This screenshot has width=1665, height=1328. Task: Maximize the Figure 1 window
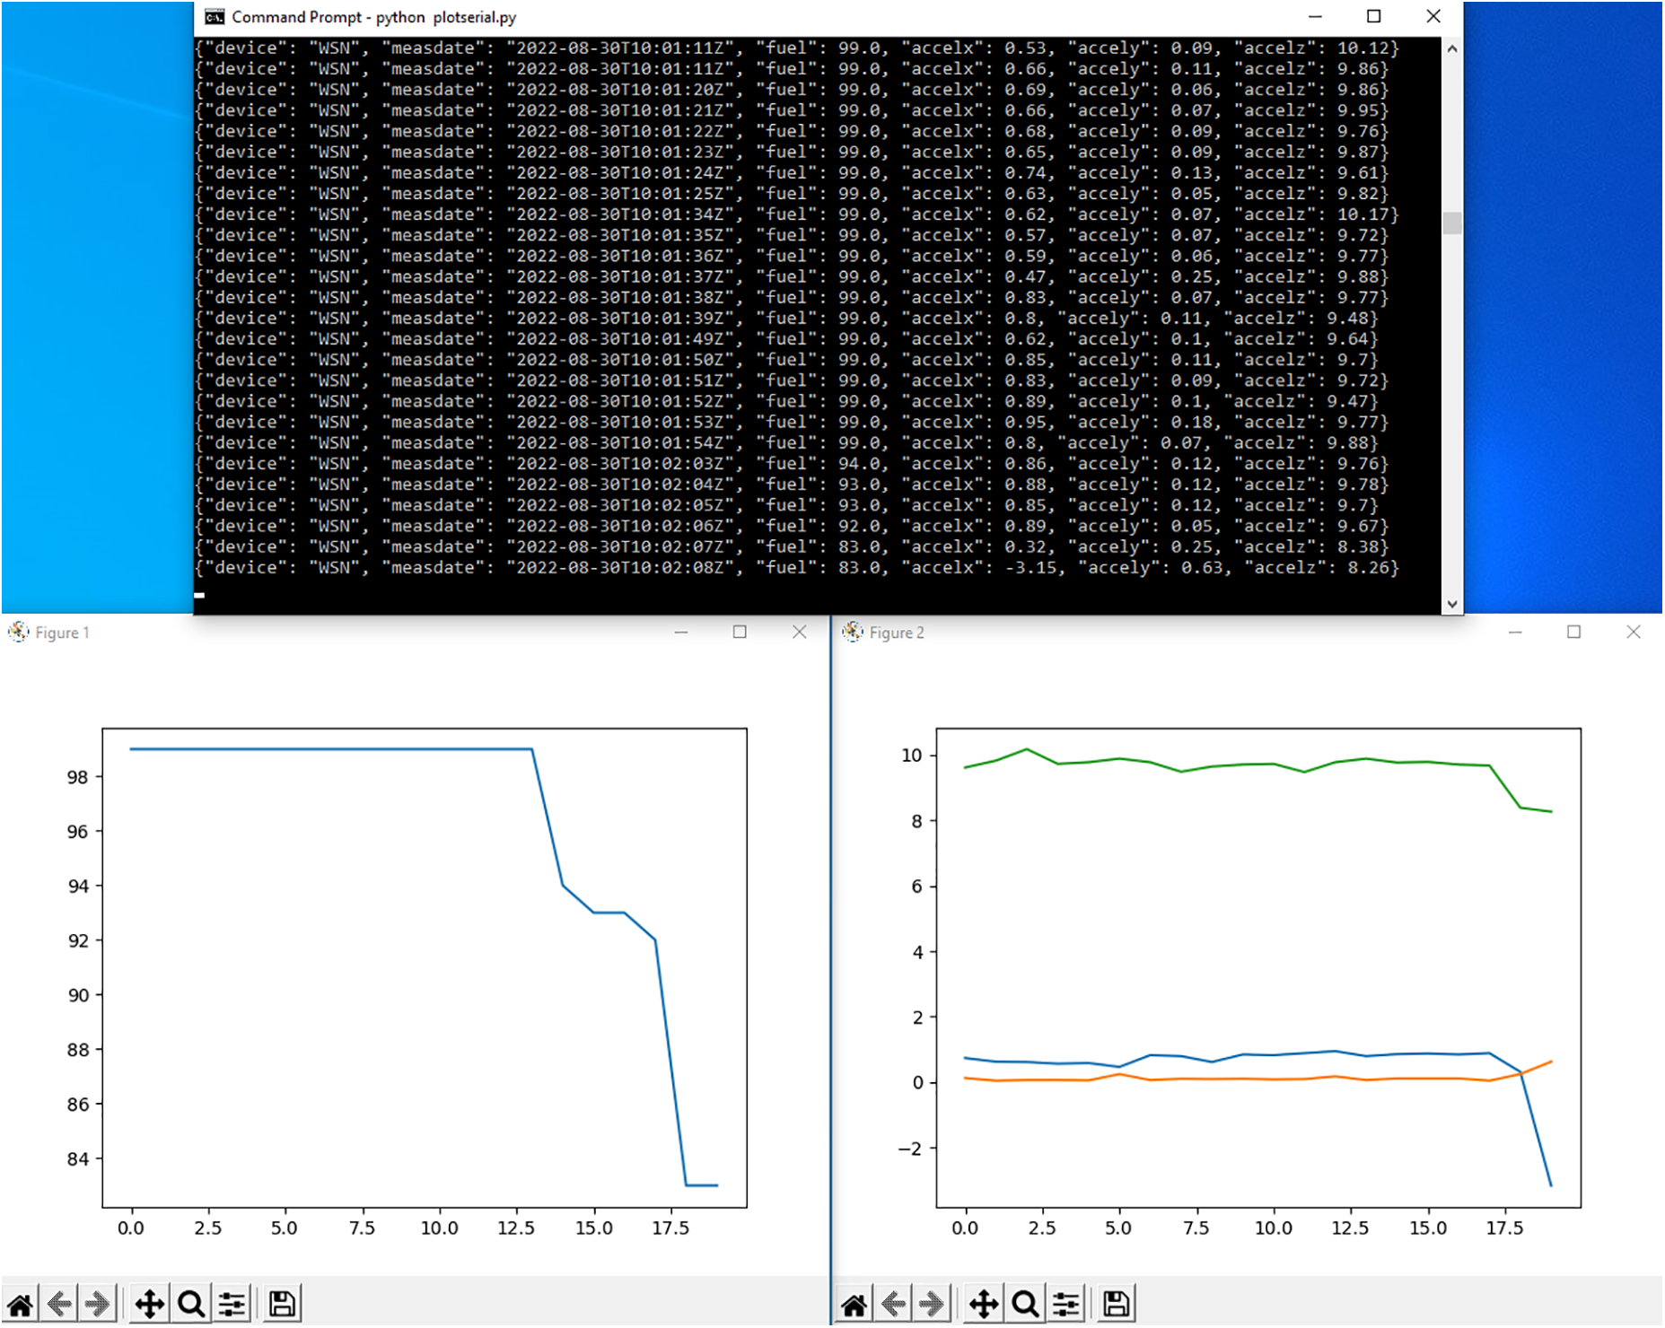[x=740, y=633]
